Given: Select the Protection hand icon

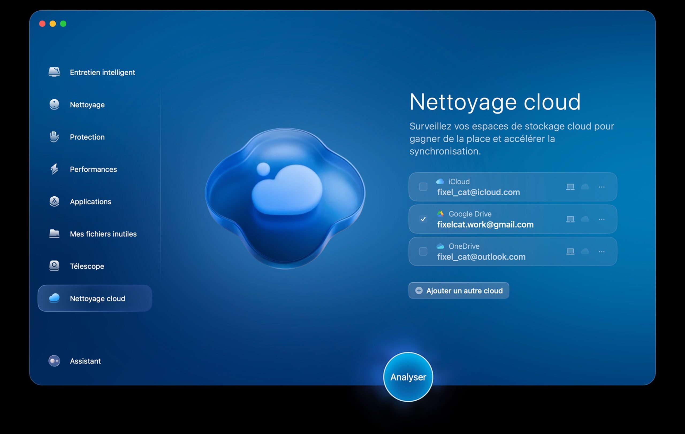Looking at the screenshot, I should (x=54, y=137).
